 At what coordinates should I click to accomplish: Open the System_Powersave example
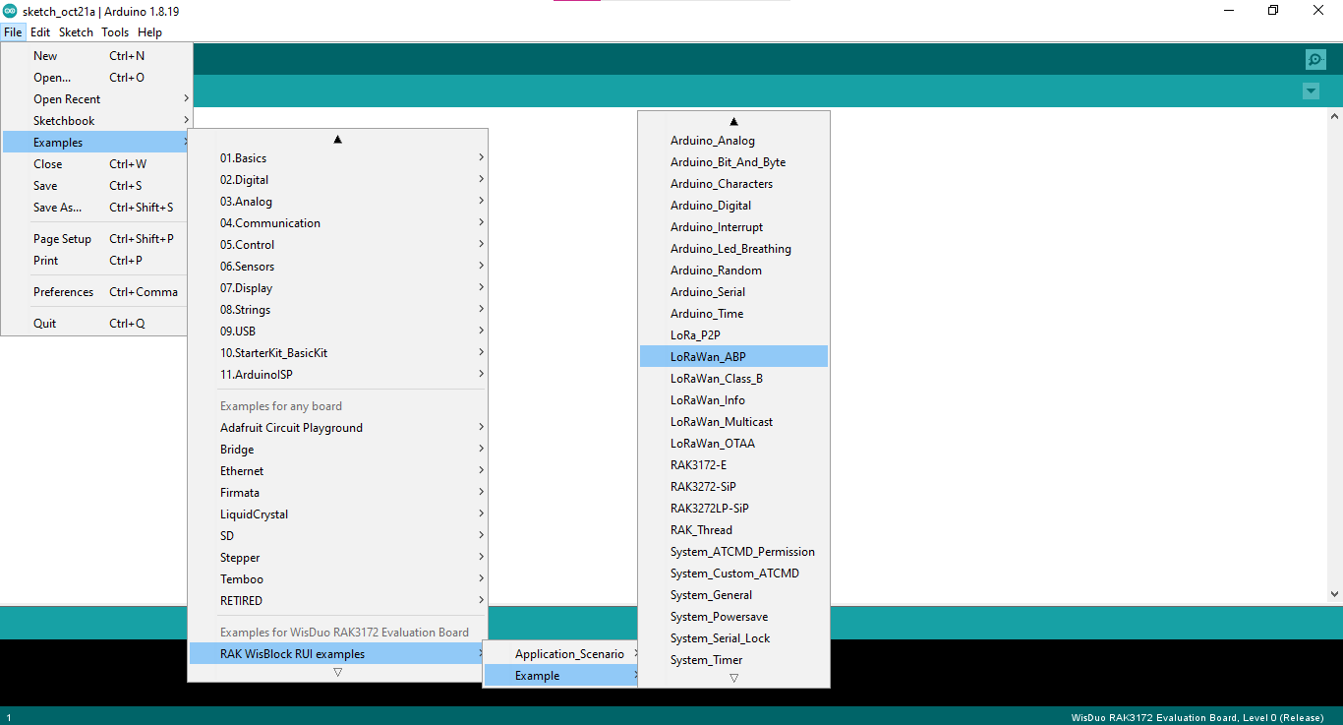tap(733, 617)
